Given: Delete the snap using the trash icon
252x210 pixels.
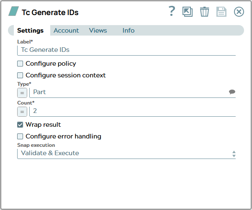Looking at the screenshot, I should (204, 12).
